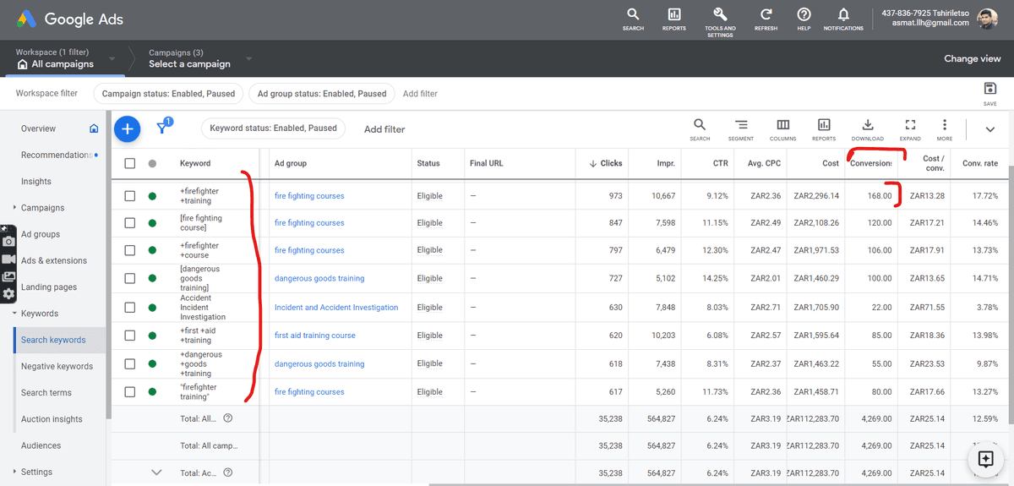
Task: Click the camera icon on side floating toolbar
Action: point(8,242)
